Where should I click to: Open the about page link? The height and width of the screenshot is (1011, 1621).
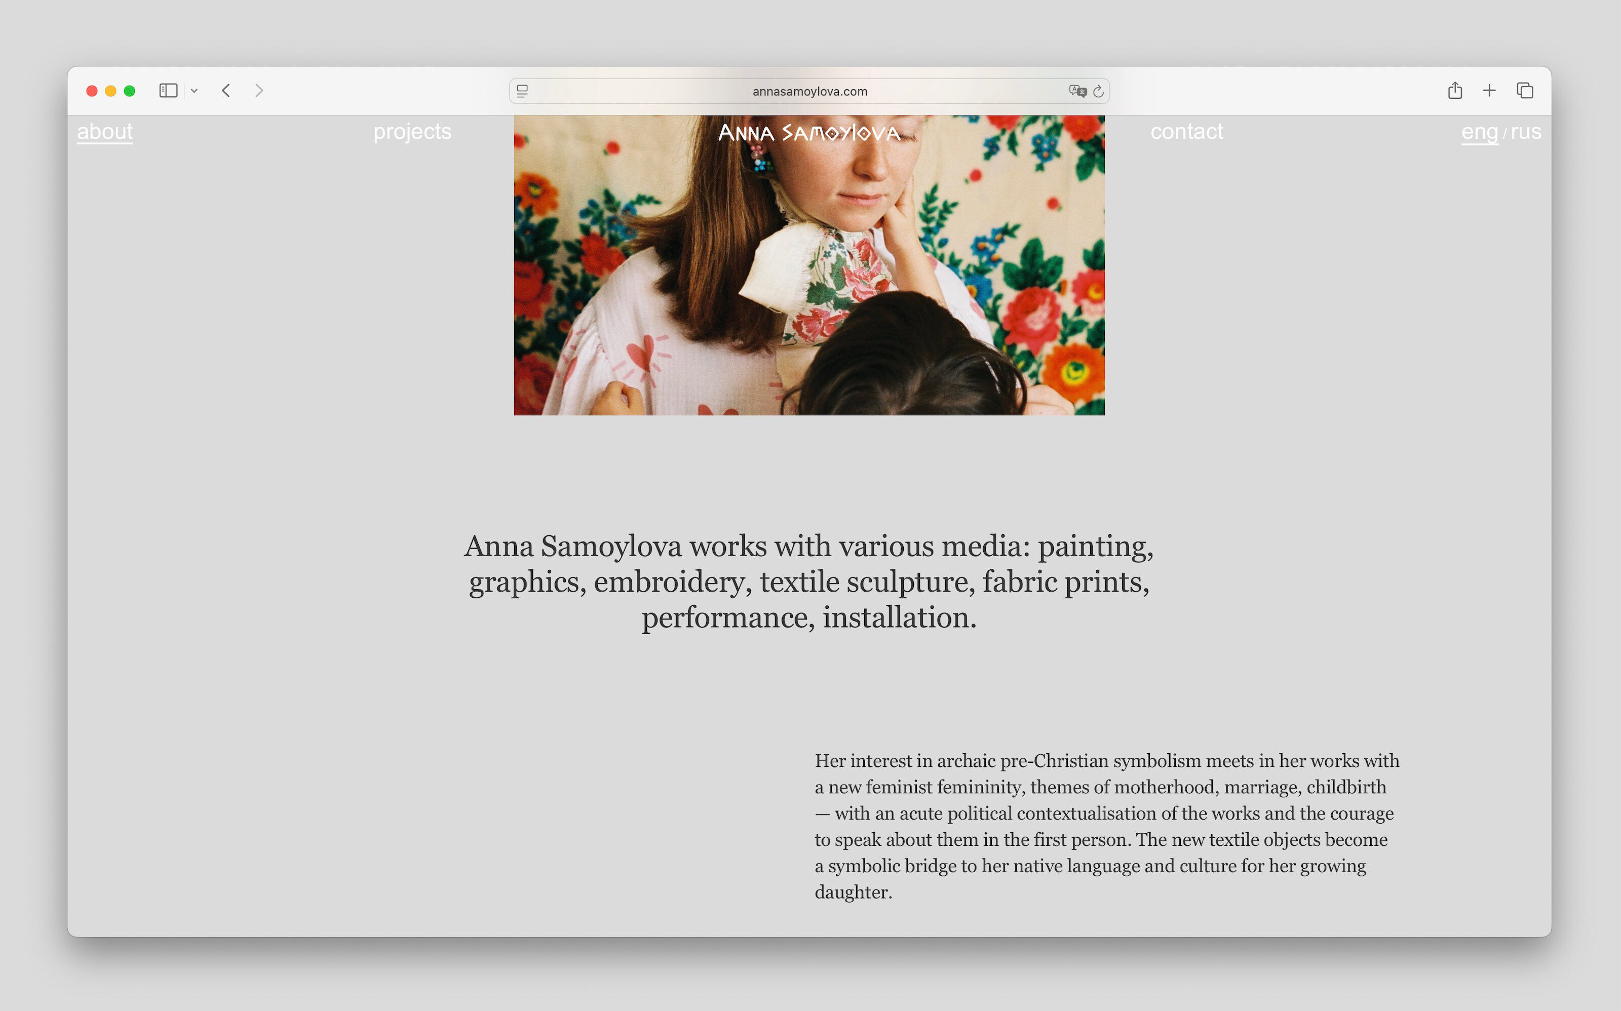(x=105, y=132)
